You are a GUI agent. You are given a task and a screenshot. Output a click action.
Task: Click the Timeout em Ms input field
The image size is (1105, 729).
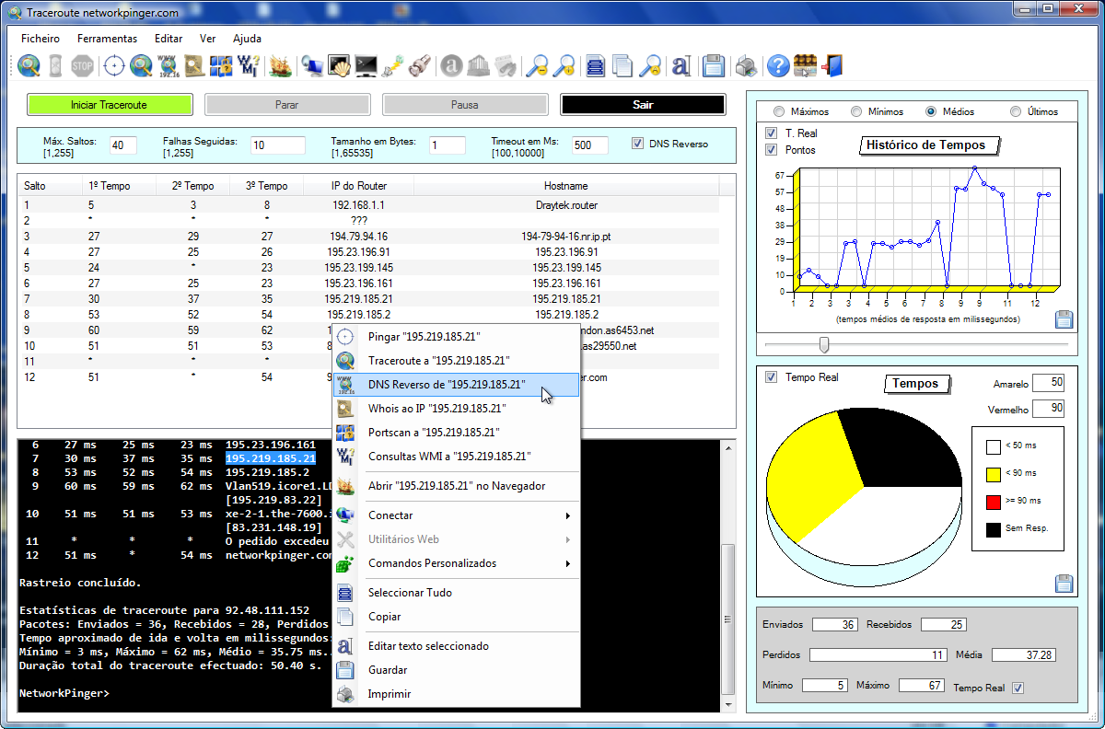(590, 145)
